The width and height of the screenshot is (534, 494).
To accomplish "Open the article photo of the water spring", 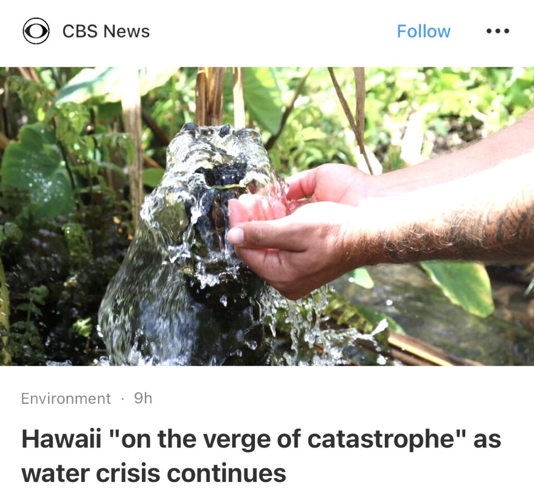I will click(x=267, y=216).
